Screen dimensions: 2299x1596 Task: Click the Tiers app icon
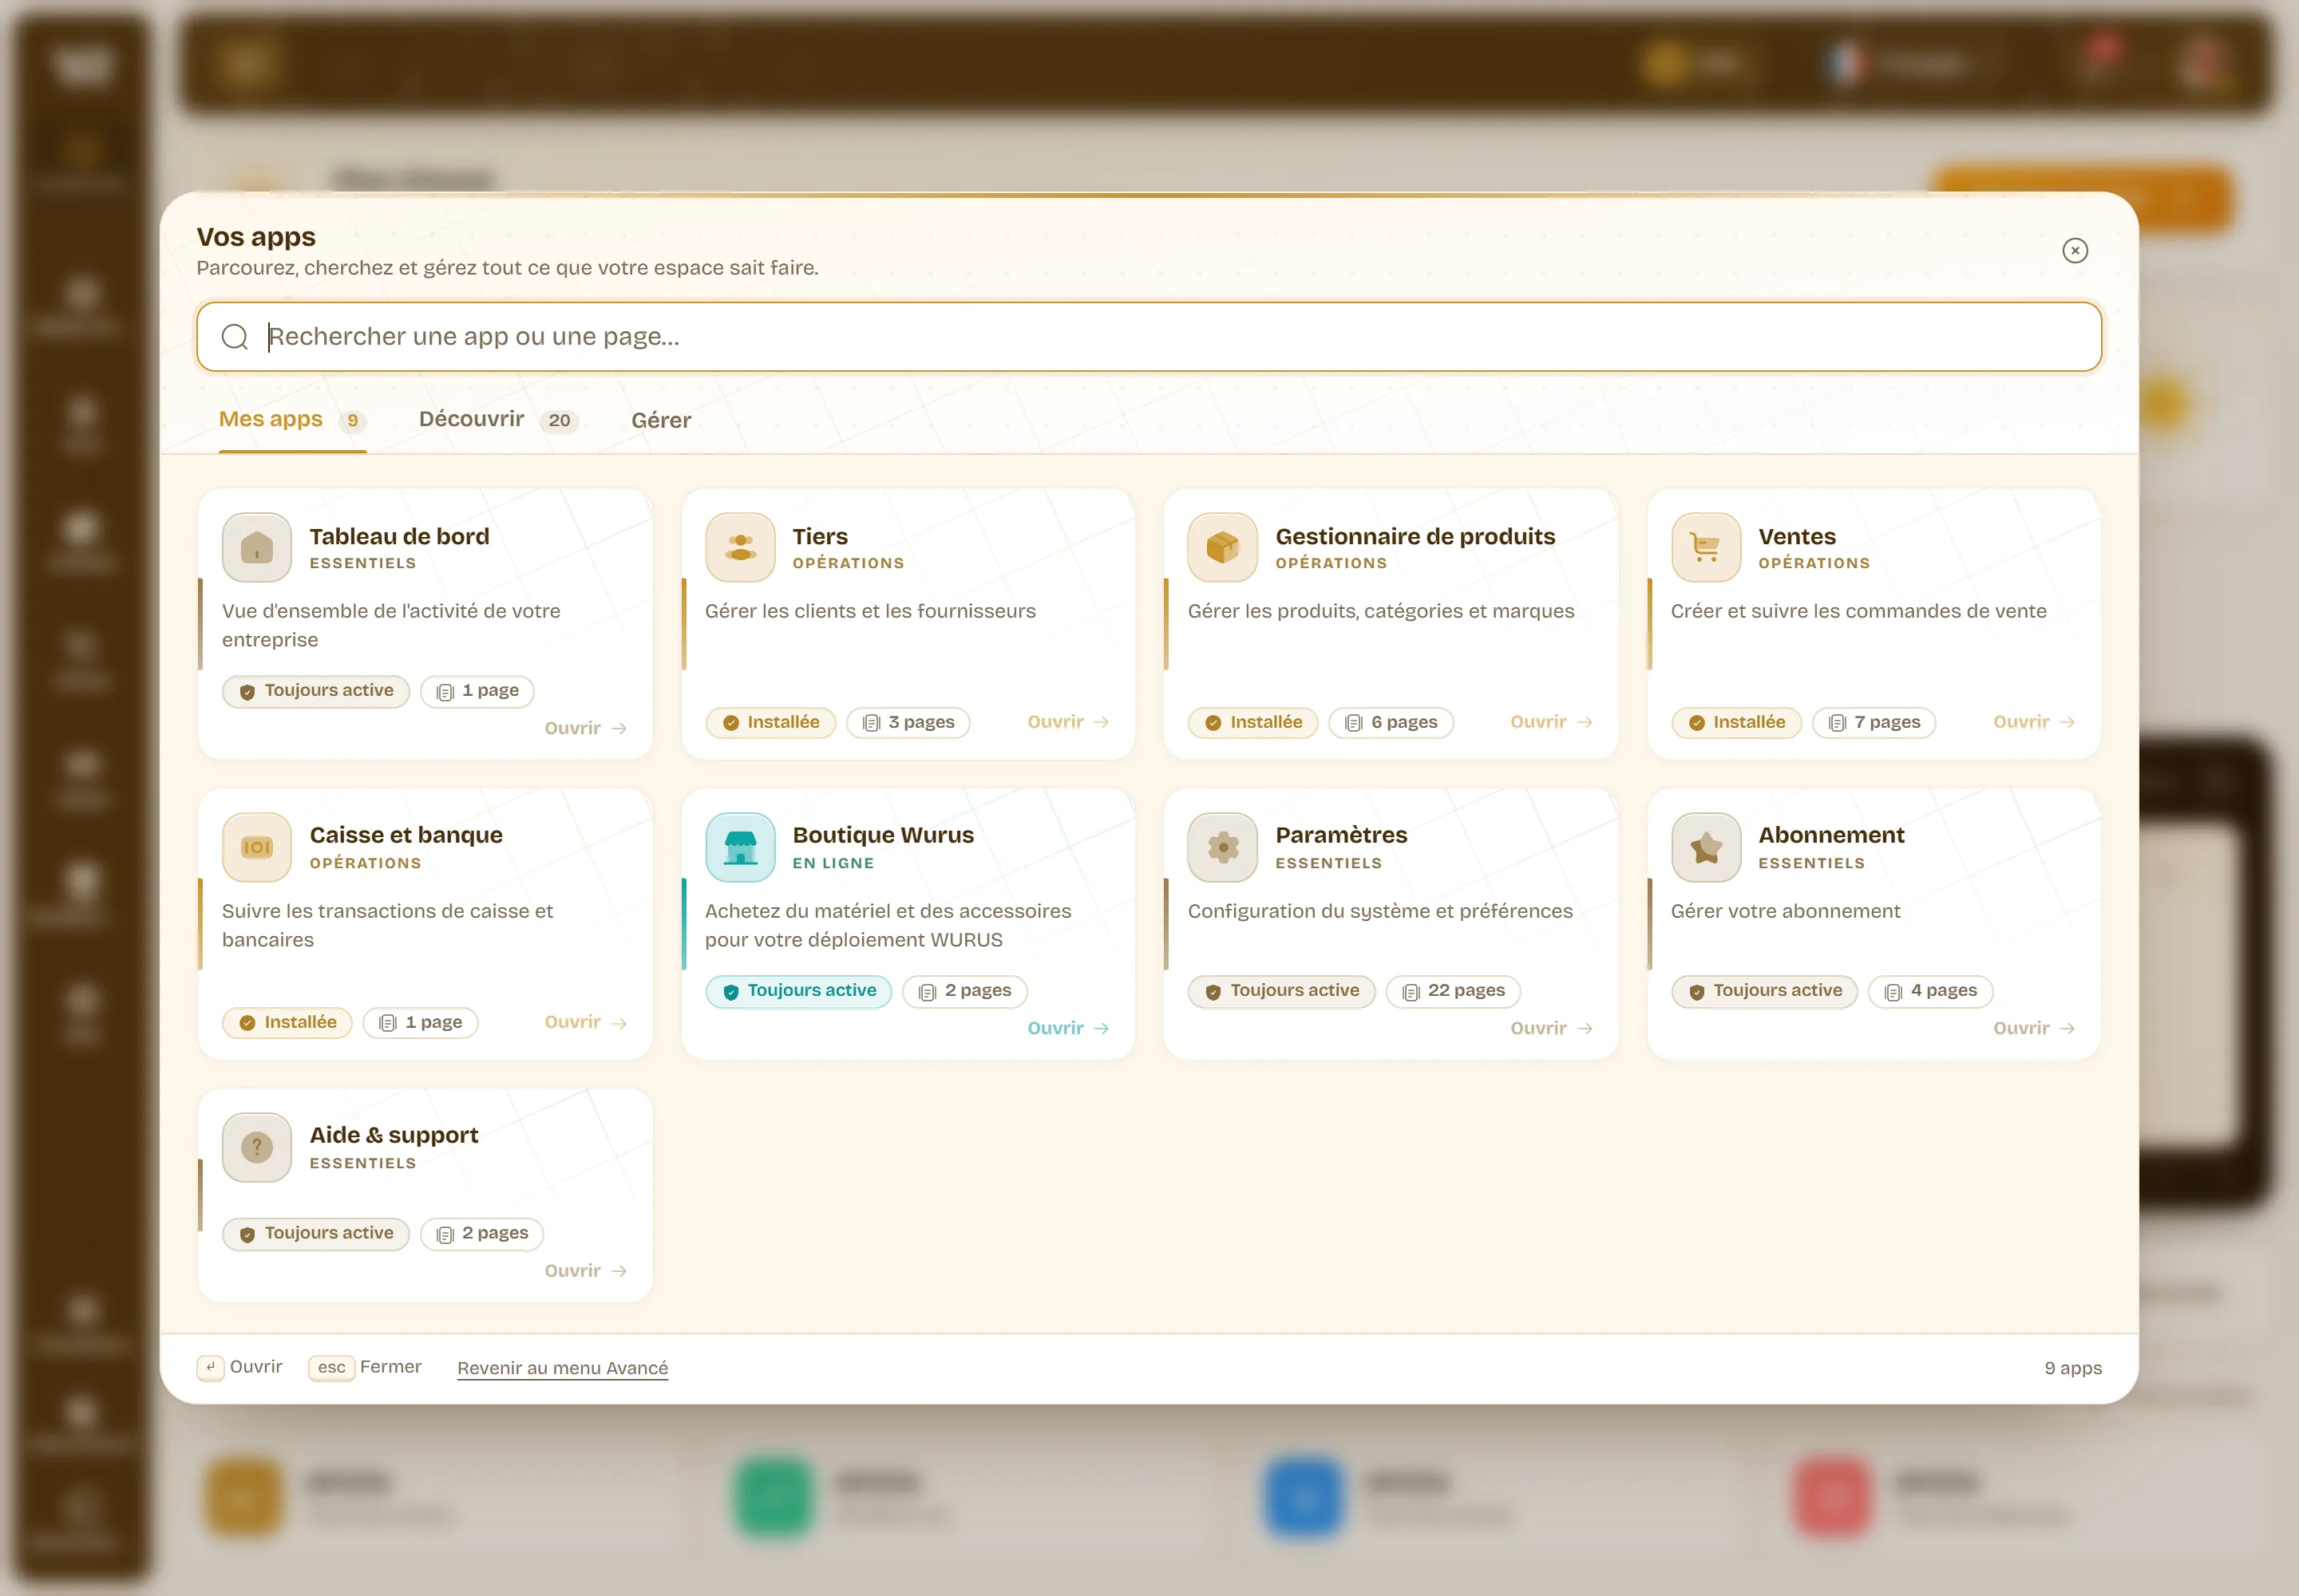pyautogui.click(x=740, y=547)
